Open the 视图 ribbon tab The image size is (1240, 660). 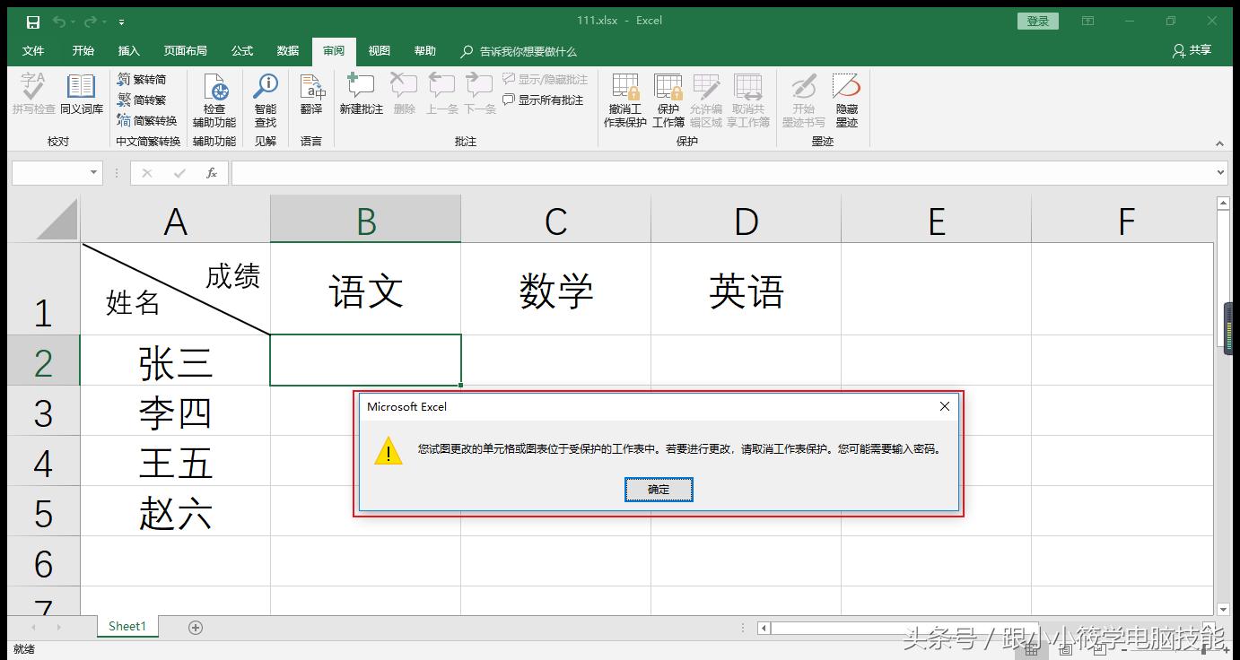[378, 51]
